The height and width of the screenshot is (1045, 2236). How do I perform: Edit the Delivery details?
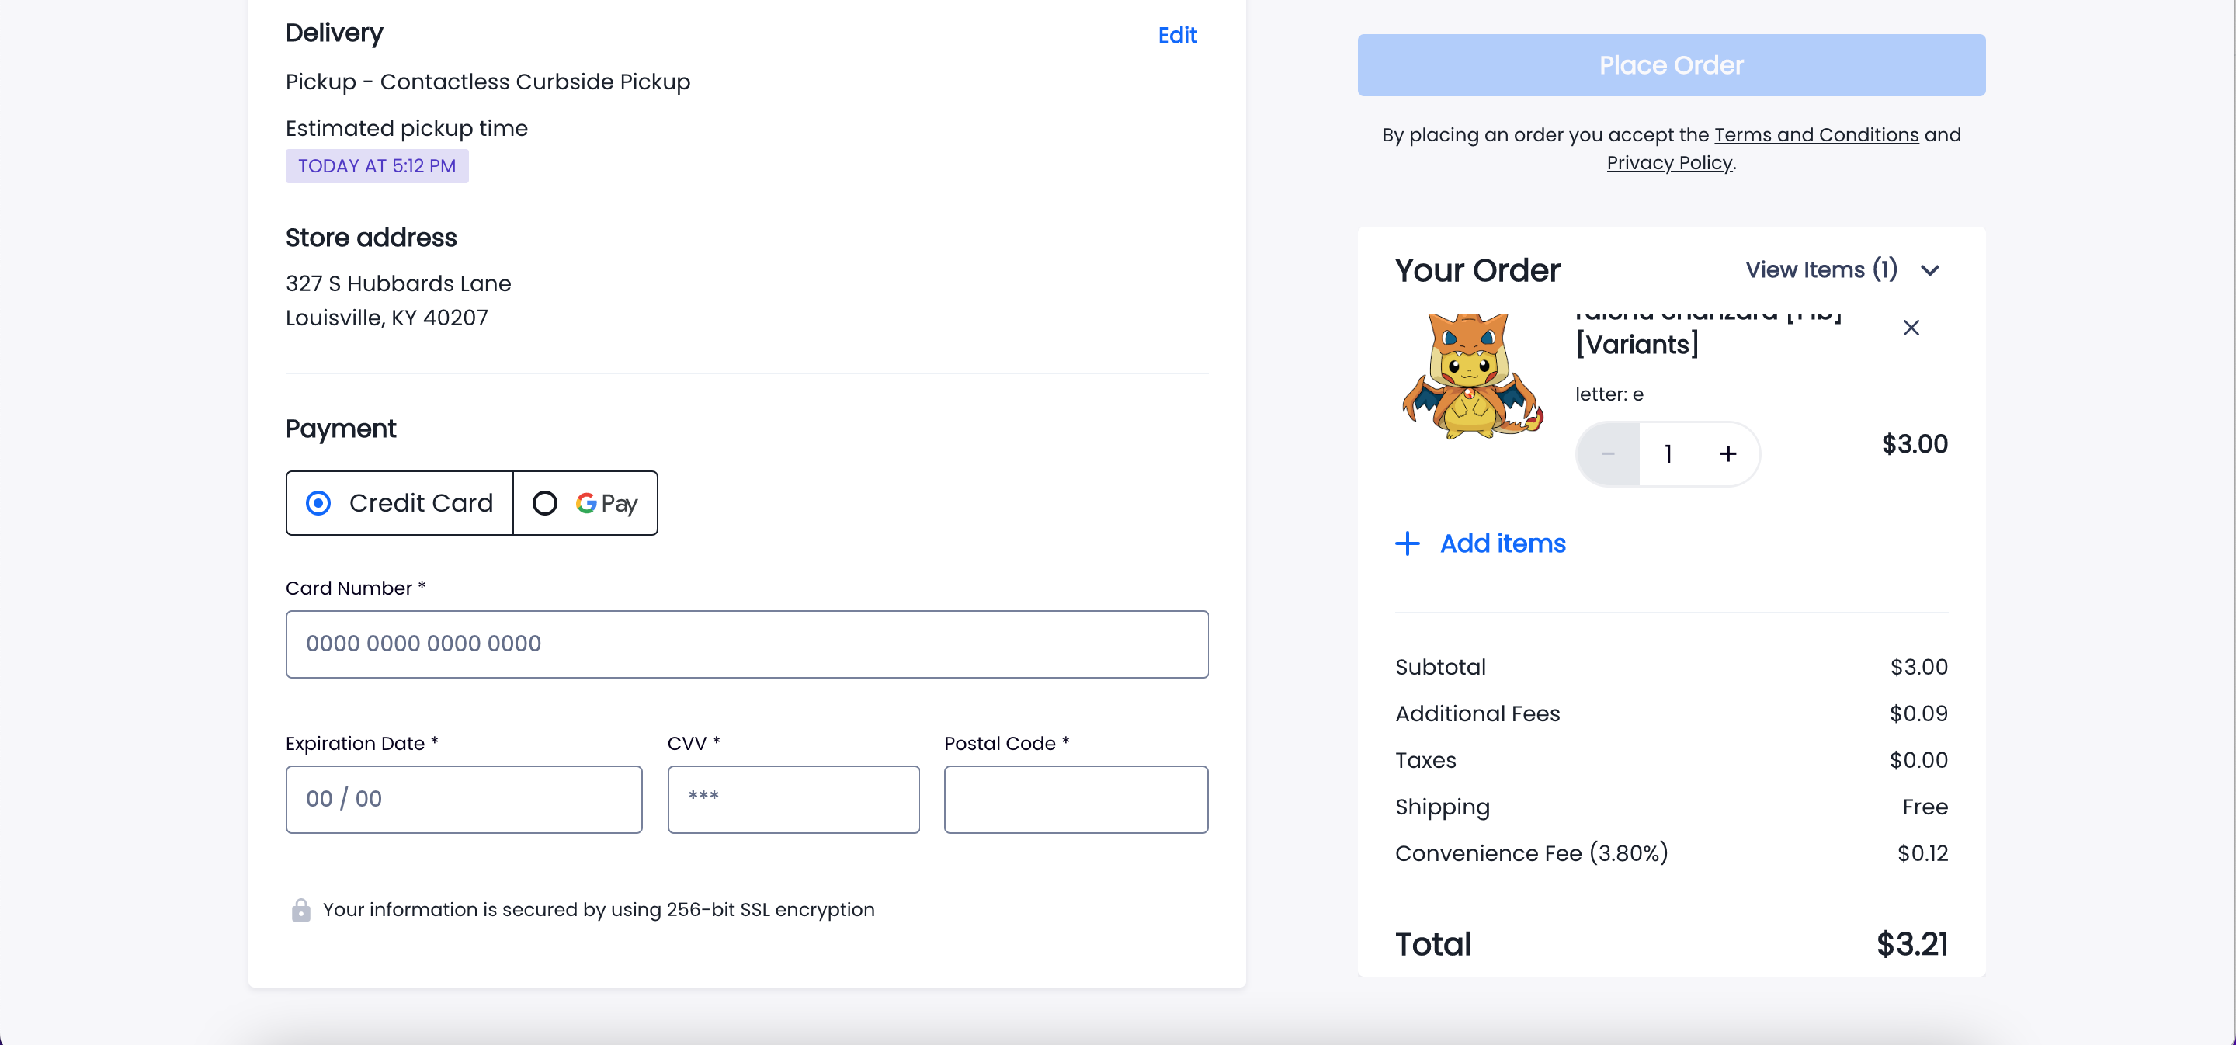click(x=1176, y=36)
